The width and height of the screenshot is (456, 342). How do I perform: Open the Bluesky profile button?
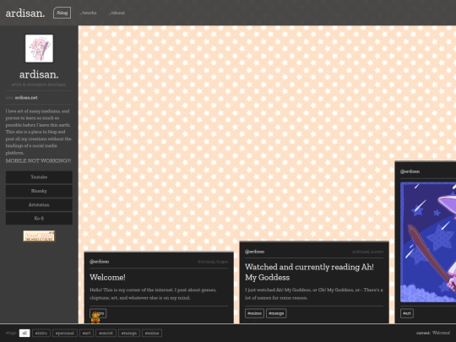coord(39,191)
